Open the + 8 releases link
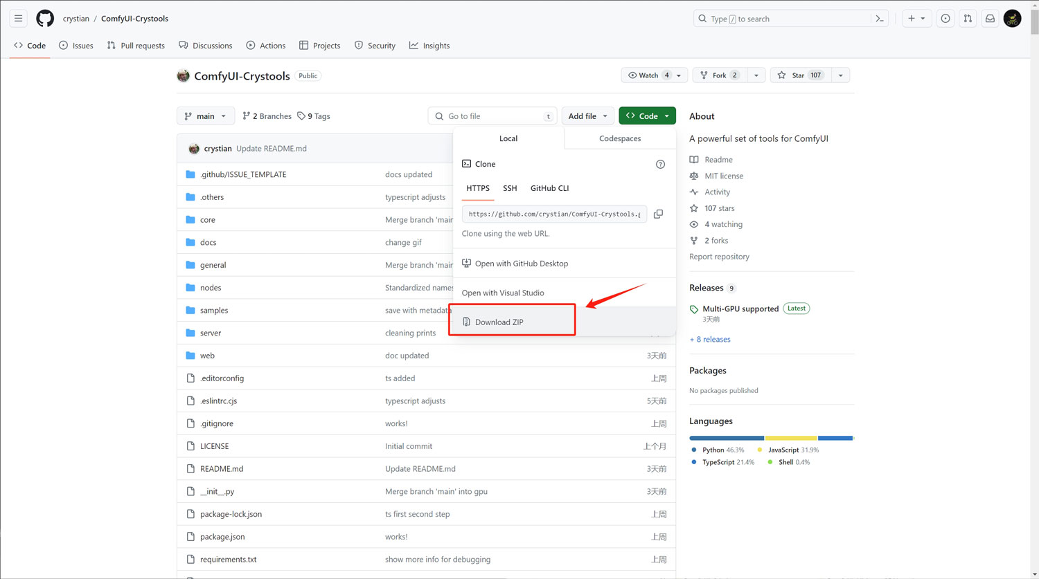This screenshot has height=579, width=1039. 710,340
